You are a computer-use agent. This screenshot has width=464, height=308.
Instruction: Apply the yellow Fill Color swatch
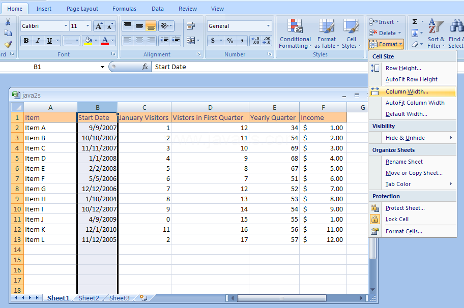[88, 41]
